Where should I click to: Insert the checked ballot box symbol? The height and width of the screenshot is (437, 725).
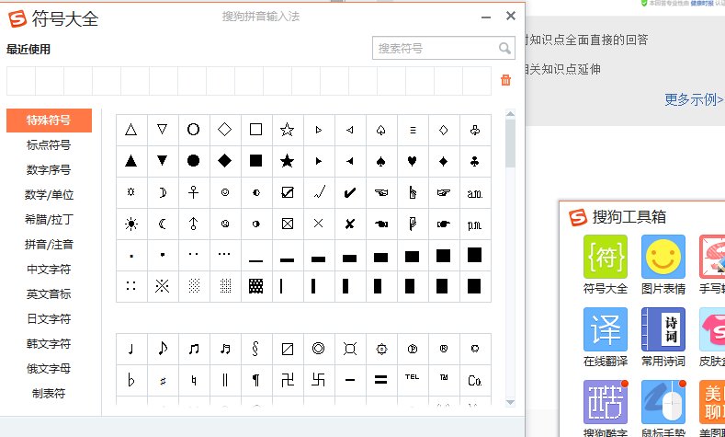287,192
